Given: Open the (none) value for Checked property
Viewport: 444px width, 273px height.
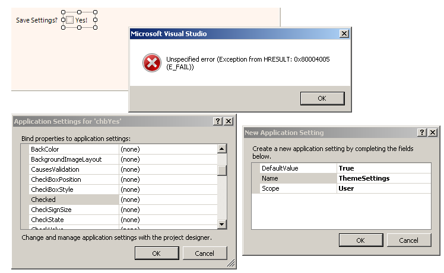Looking at the screenshot, I should tap(168, 200).
